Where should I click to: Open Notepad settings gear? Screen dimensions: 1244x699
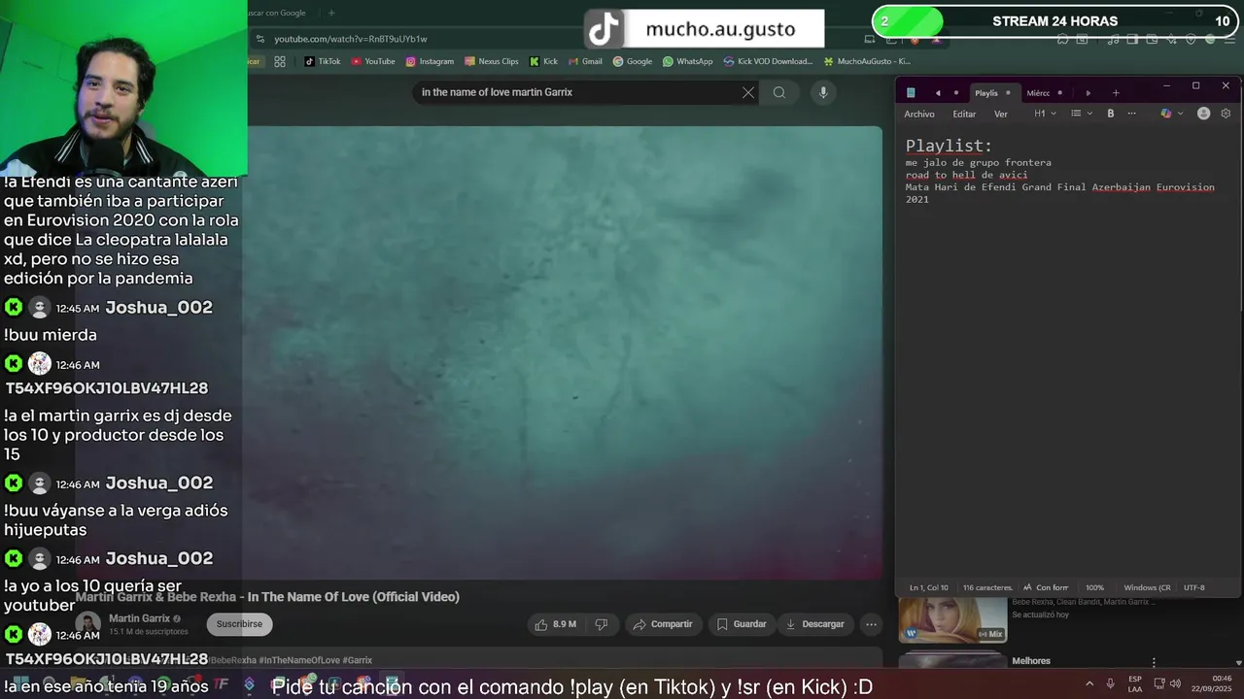click(x=1226, y=114)
